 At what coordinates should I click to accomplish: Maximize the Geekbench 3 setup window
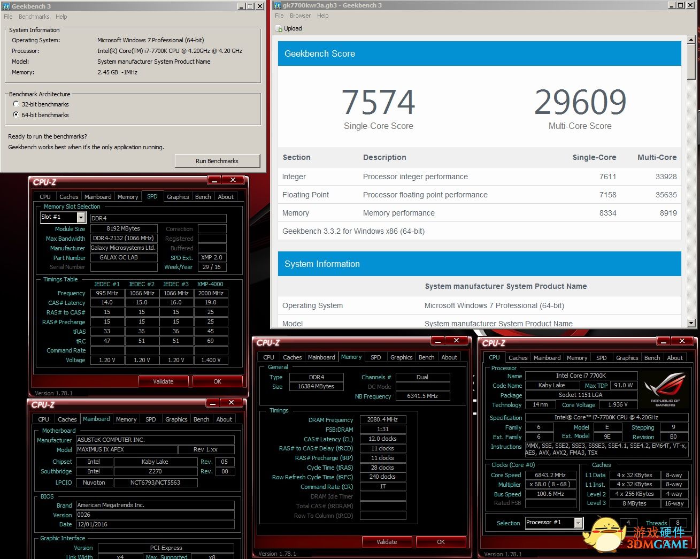(x=250, y=6)
